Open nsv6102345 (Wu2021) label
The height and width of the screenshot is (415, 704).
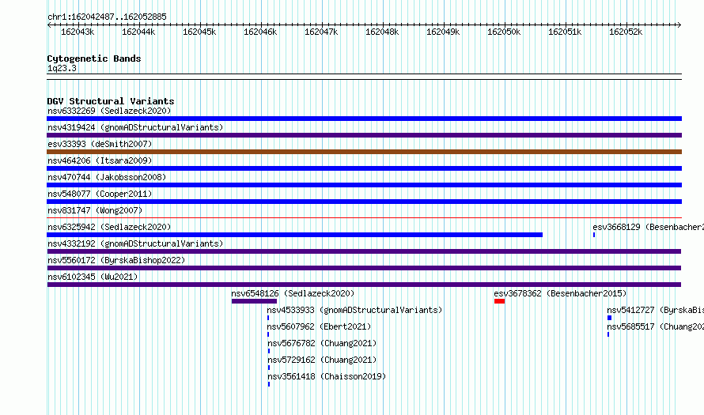coord(93,277)
